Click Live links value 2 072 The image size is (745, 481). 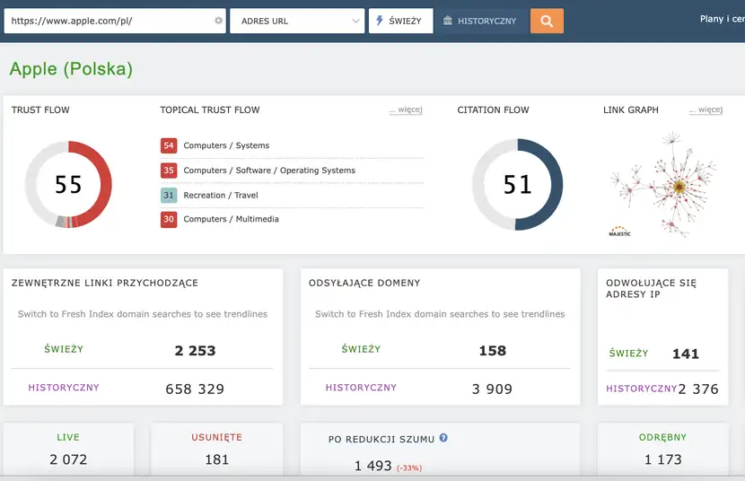68,459
